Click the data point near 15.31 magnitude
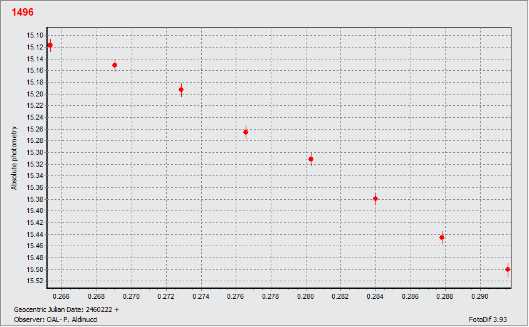The height and width of the screenshot is (327, 529). point(311,159)
